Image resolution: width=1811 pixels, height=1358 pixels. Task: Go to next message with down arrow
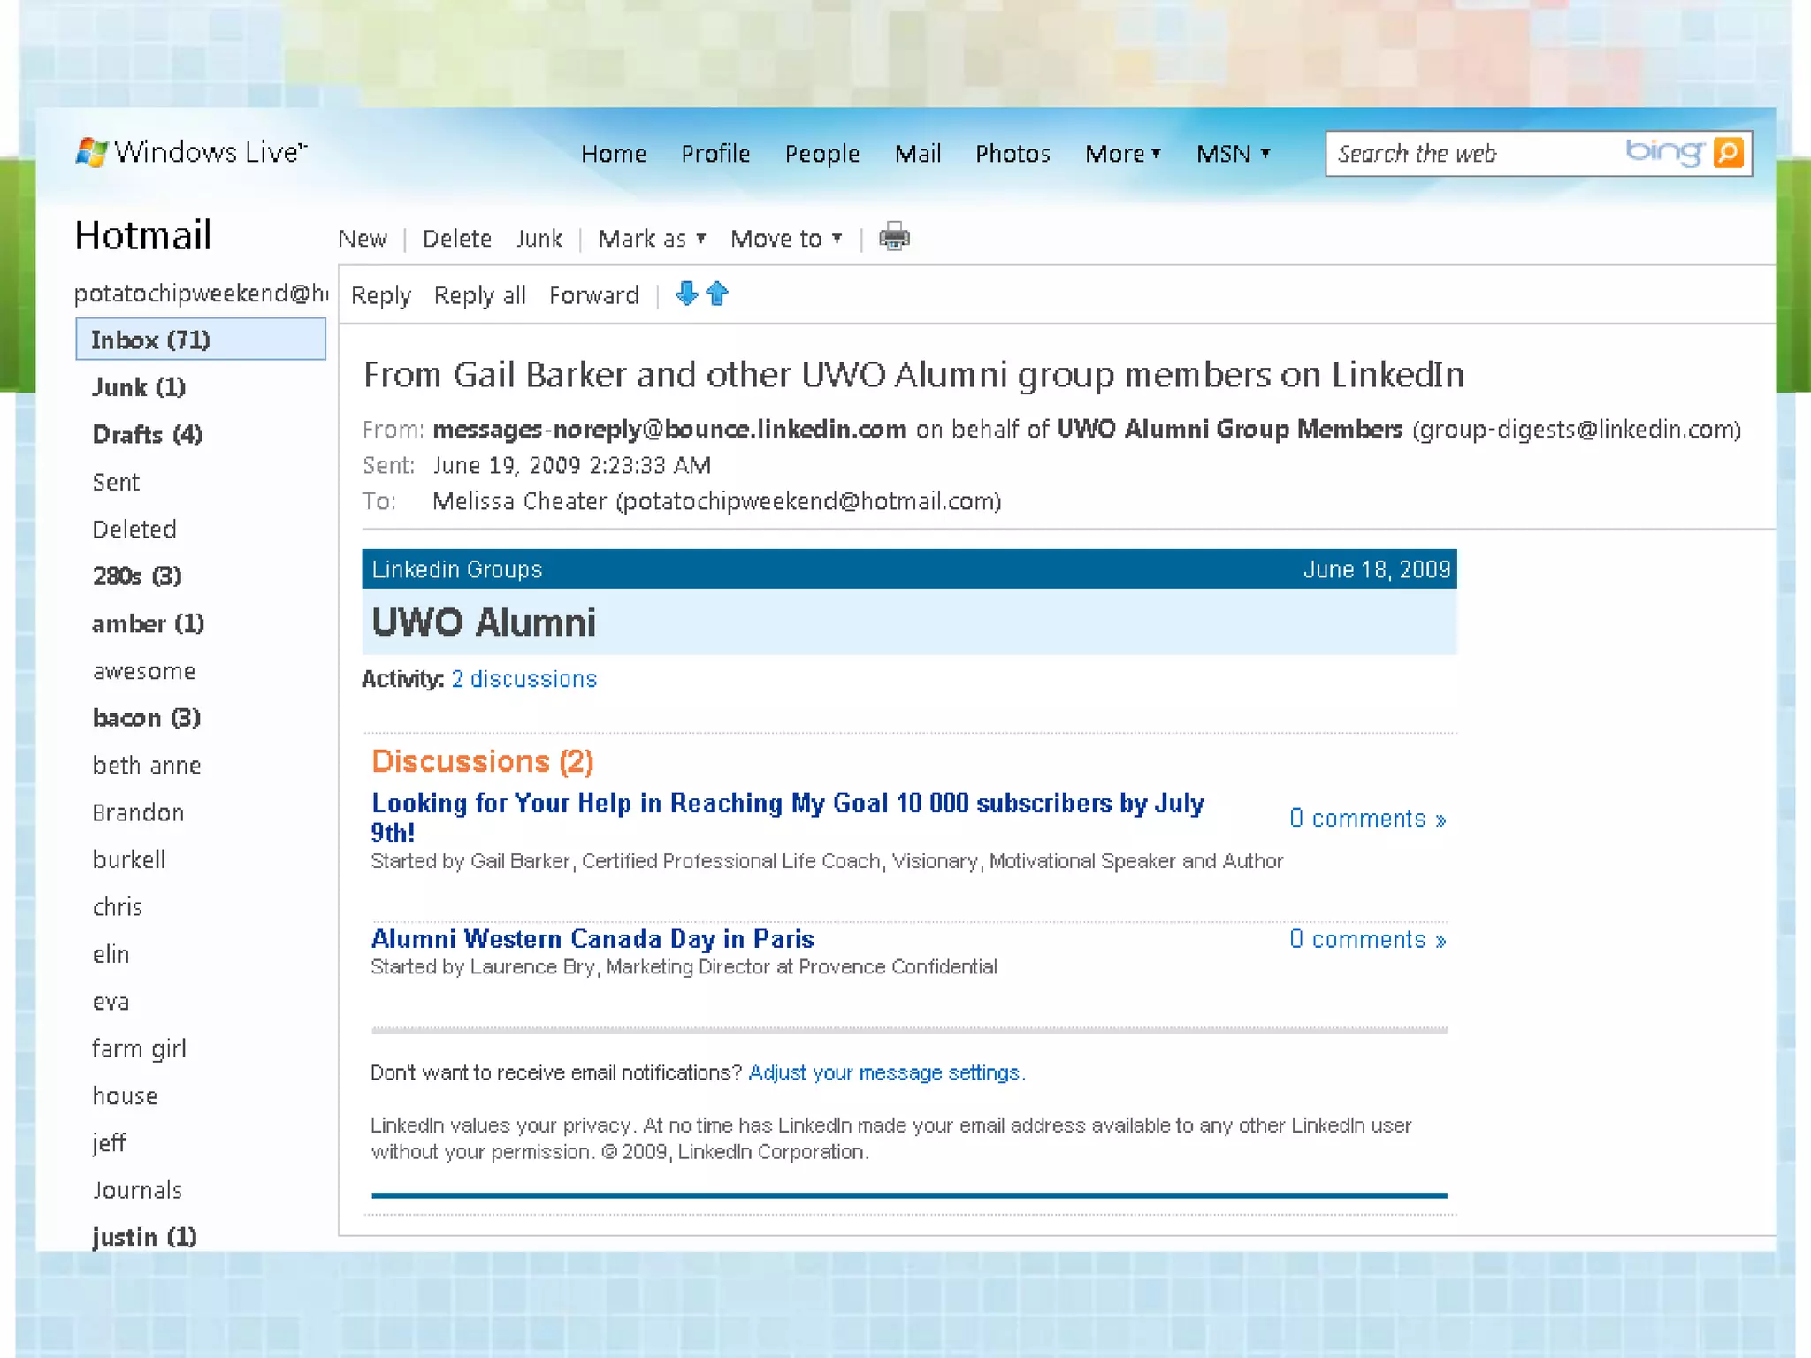686,294
